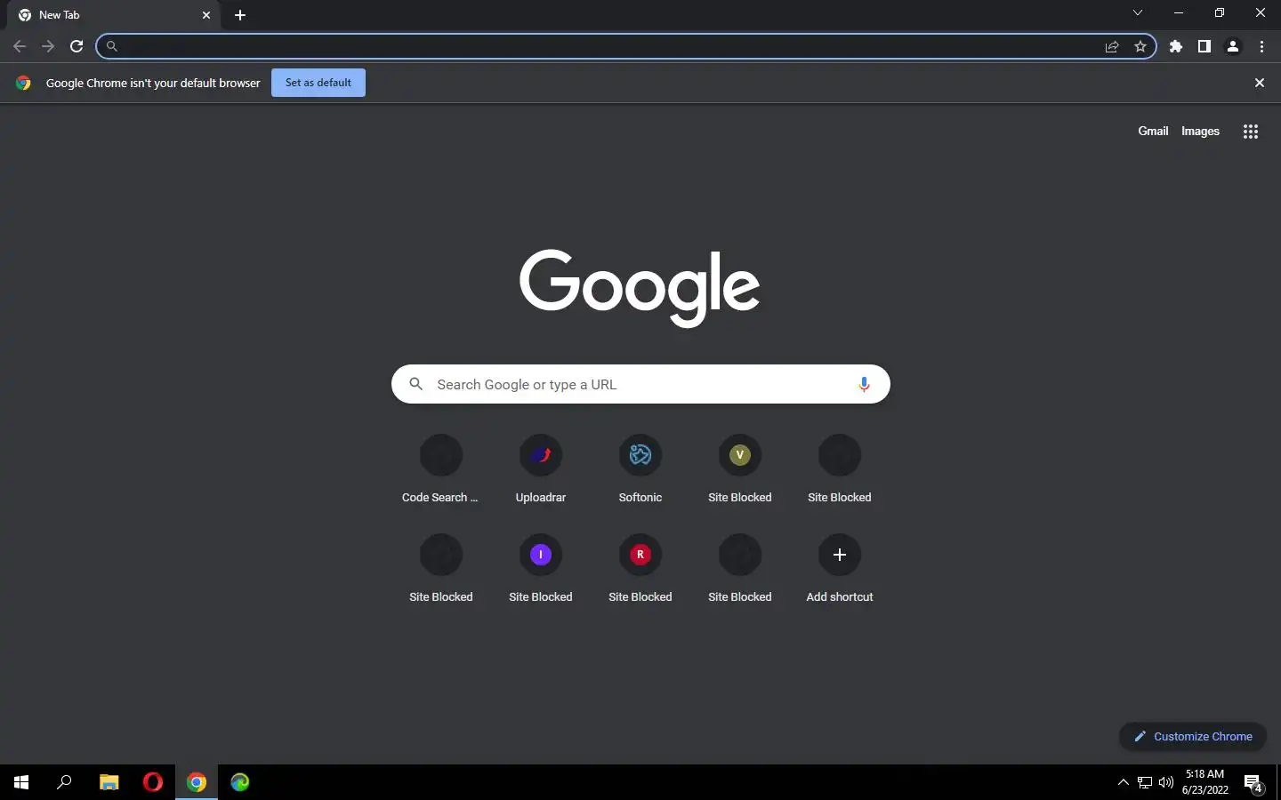Share this page via the share icon
Image resolution: width=1281 pixels, height=800 pixels.
(x=1112, y=46)
